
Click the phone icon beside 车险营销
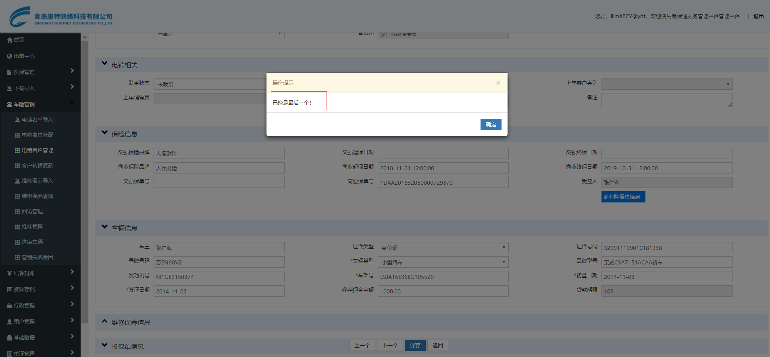click(10, 104)
